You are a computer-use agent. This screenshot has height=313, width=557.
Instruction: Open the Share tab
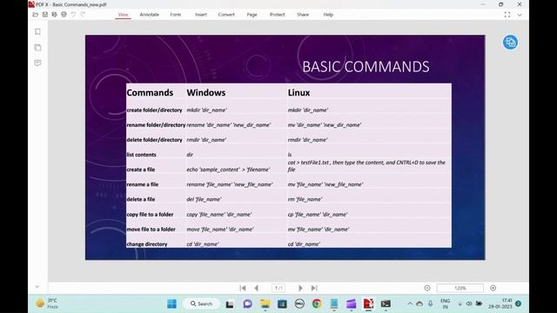coord(303,15)
